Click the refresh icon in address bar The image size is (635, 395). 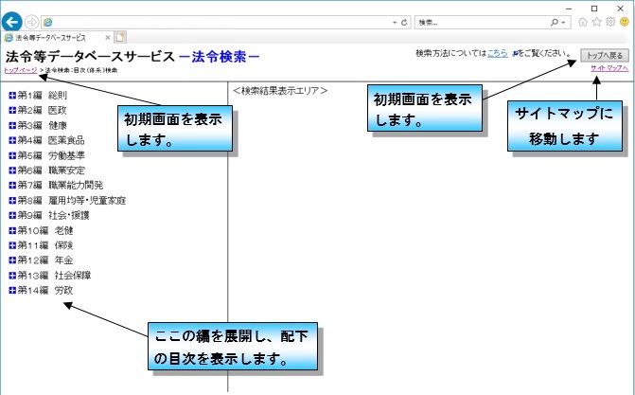[404, 21]
